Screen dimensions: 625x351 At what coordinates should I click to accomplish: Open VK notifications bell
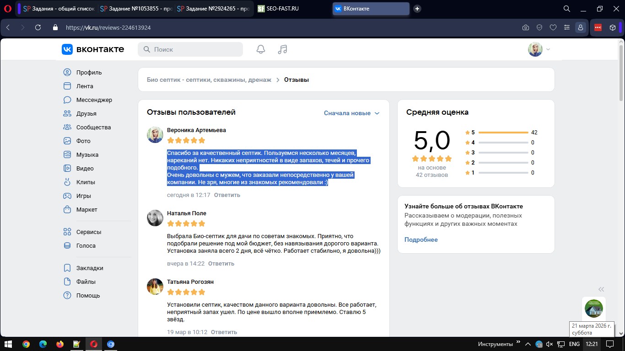261,49
